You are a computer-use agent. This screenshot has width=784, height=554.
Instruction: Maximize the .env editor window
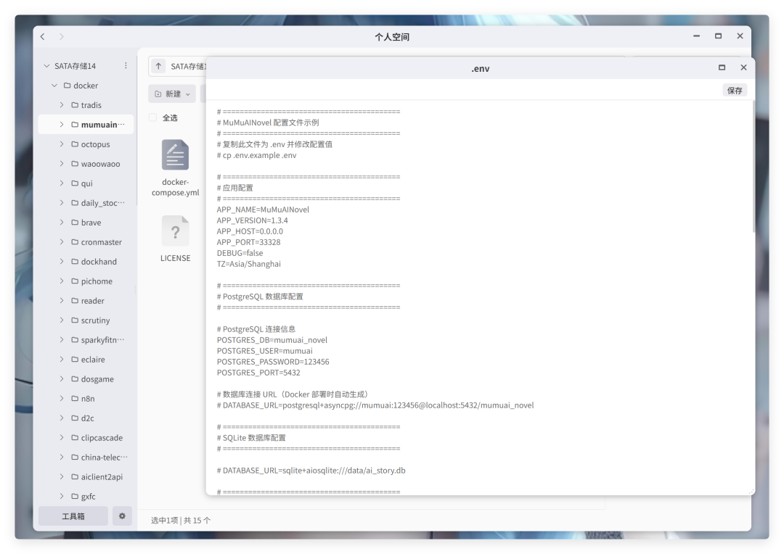722,67
